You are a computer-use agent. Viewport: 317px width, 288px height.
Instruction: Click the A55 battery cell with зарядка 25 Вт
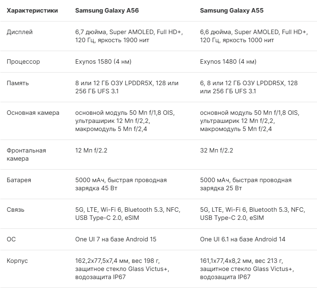click(246, 184)
